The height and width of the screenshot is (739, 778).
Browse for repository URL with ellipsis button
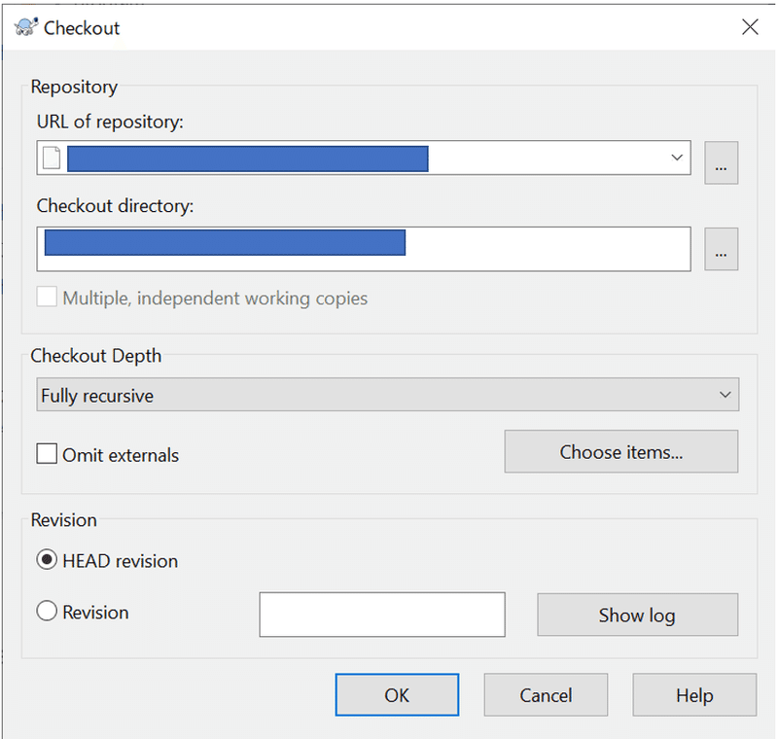pos(721,163)
